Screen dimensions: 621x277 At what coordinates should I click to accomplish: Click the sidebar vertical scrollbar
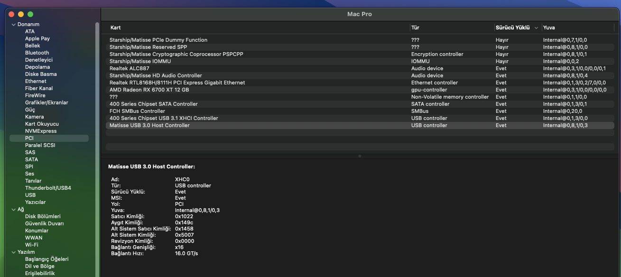tap(97, 142)
